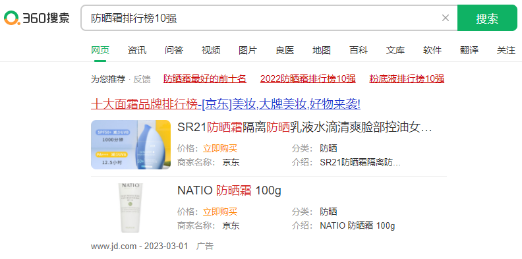522x259 pixels.
Task: Click the 360搜索 logo
Action: (37, 18)
